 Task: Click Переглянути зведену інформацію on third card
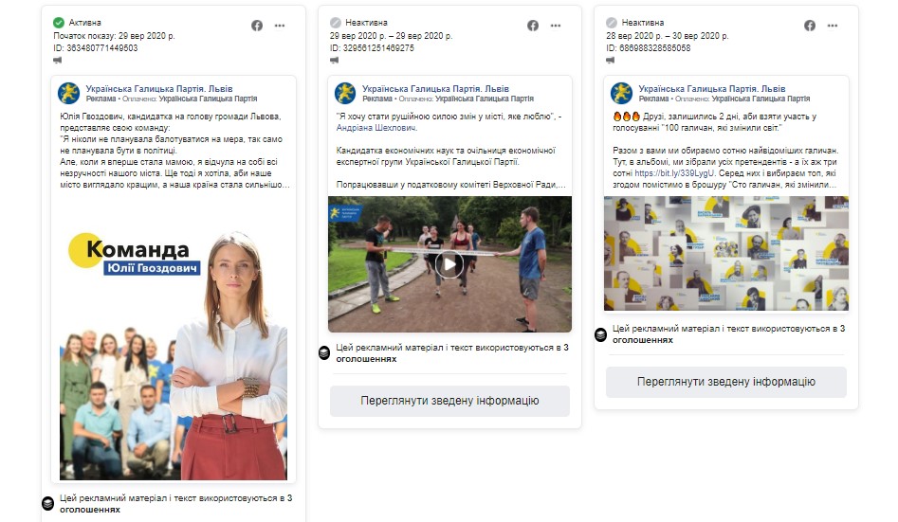[725, 382]
